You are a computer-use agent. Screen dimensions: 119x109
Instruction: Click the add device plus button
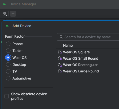(13, 14)
